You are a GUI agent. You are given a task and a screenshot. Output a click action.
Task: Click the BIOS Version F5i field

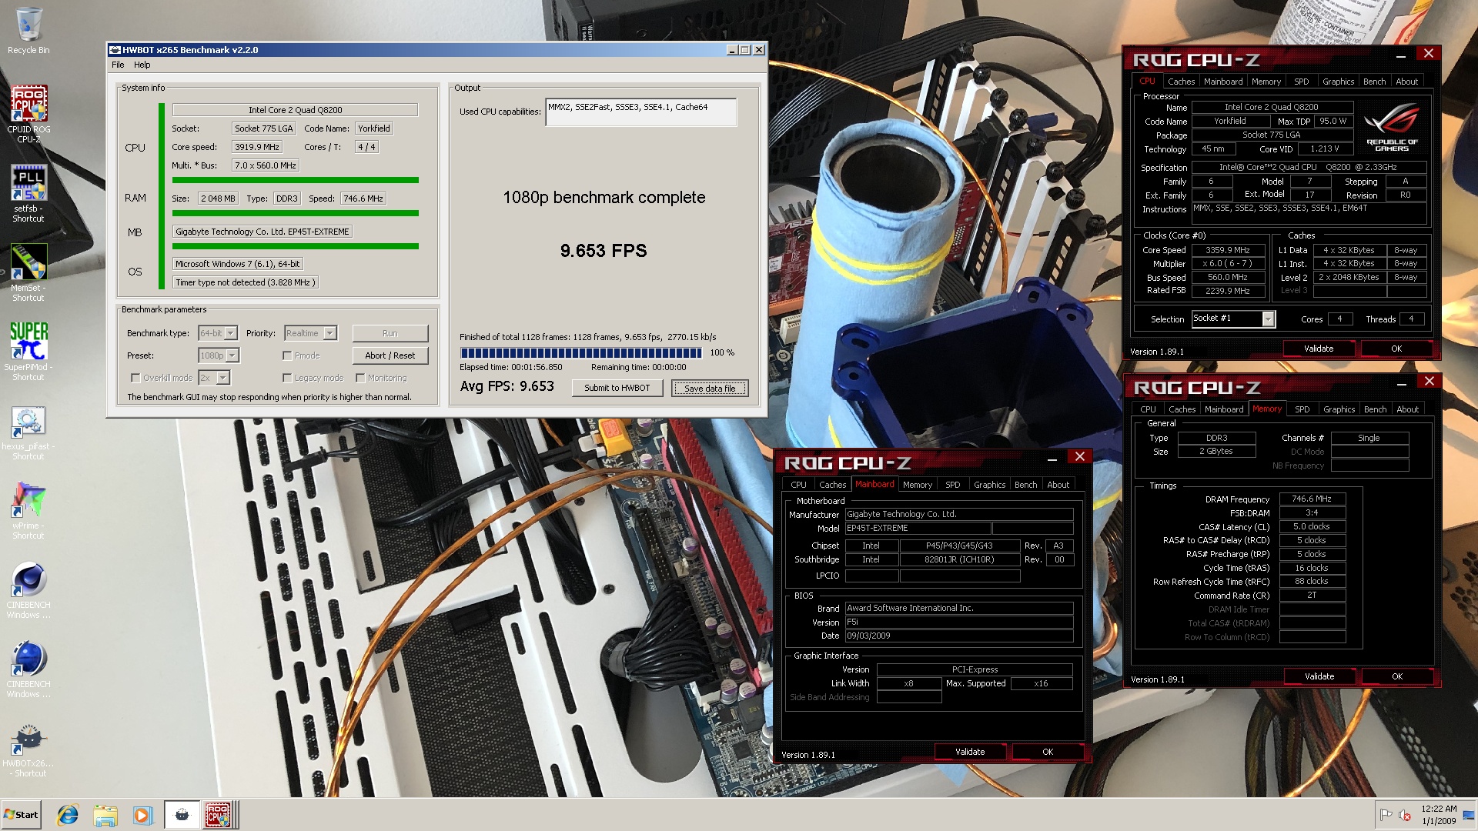(958, 622)
